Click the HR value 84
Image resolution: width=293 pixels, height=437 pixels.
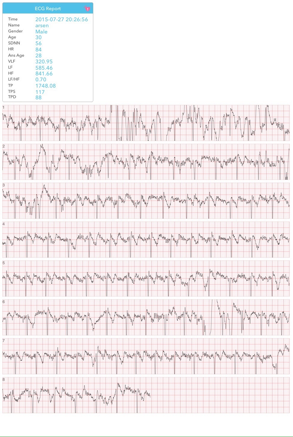(38, 50)
